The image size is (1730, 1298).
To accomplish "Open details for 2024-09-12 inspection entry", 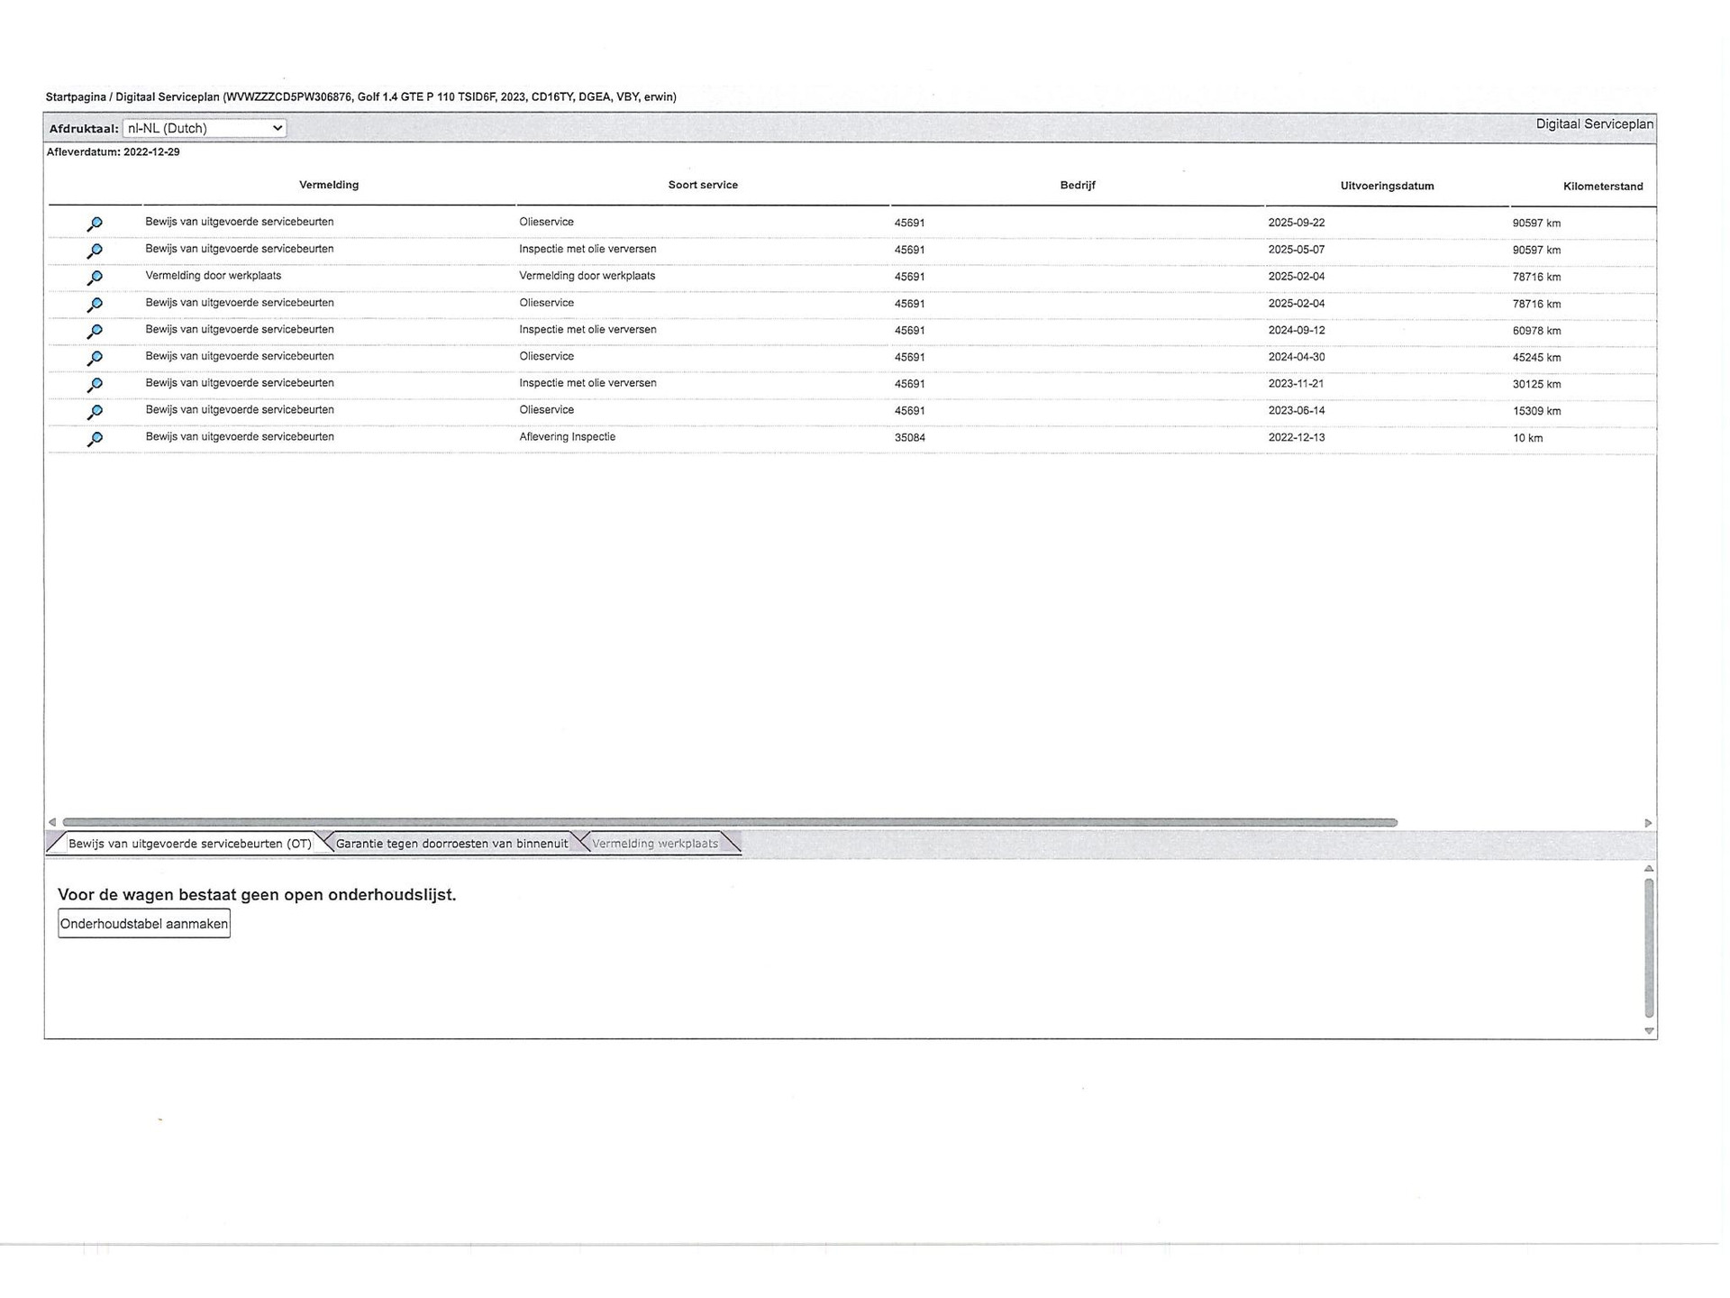I will [x=95, y=331].
